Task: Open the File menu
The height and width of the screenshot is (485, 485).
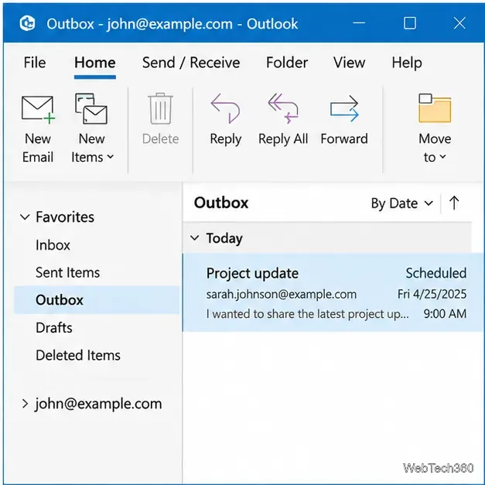Action: (x=35, y=63)
